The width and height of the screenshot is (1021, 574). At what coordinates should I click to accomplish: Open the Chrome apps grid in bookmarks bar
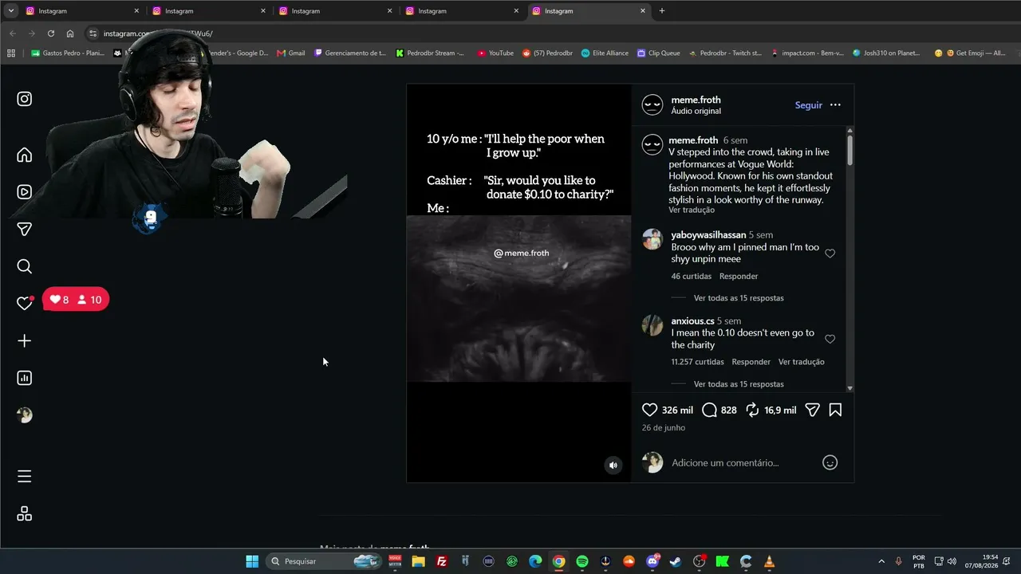(x=10, y=53)
